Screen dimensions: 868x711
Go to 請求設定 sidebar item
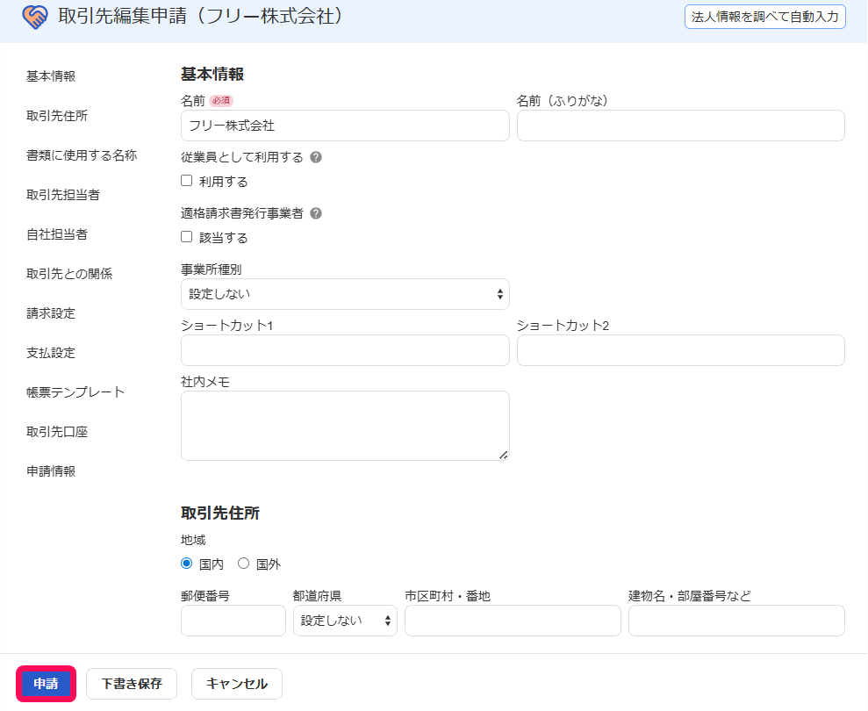tap(51, 313)
